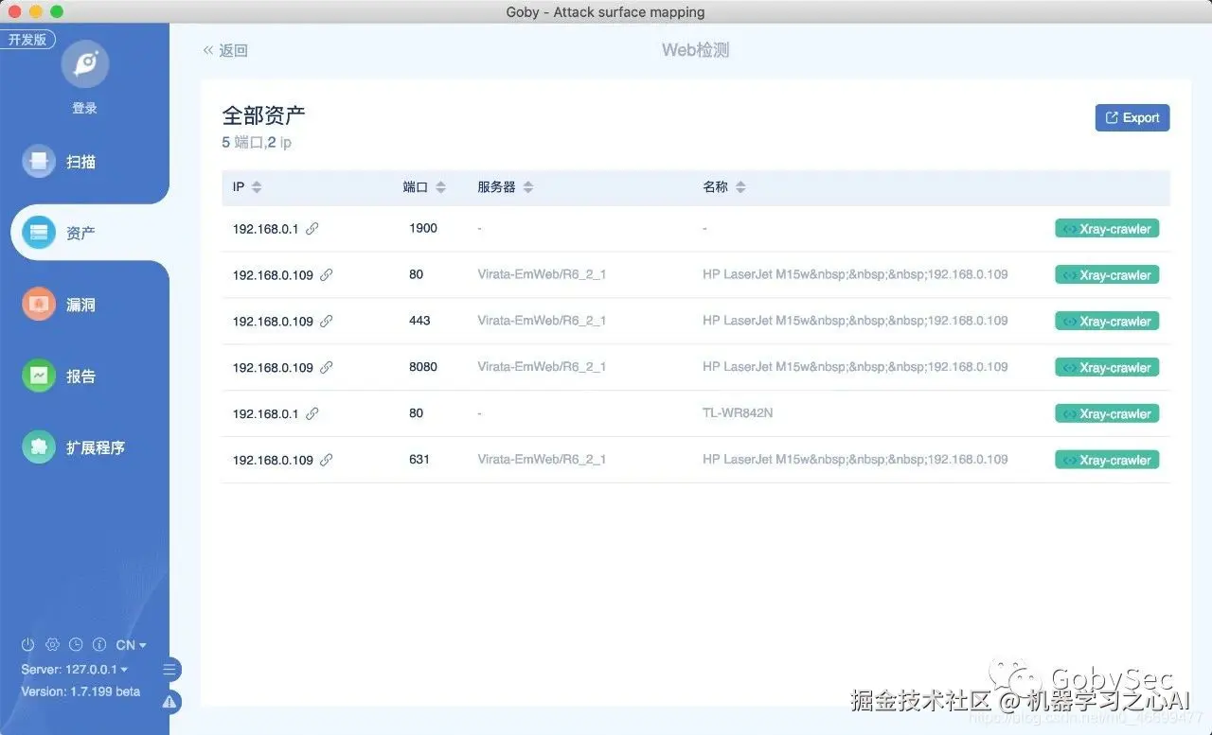Click the '5 端口,2 ip' summary text
The height and width of the screenshot is (735, 1212).
point(257,142)
